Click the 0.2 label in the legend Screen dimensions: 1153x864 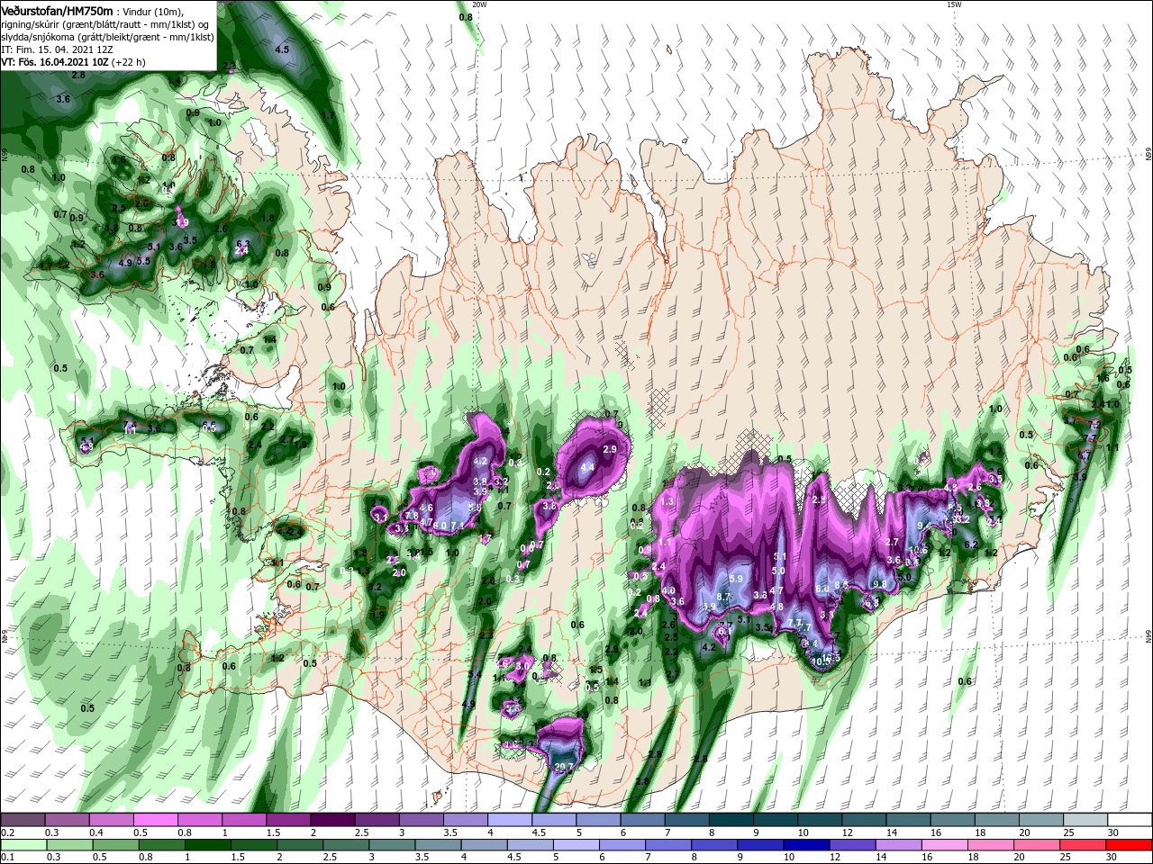point(8,832)
